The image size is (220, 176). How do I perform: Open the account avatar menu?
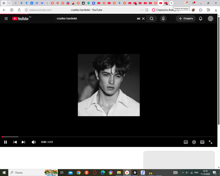(x=210, y=18)
